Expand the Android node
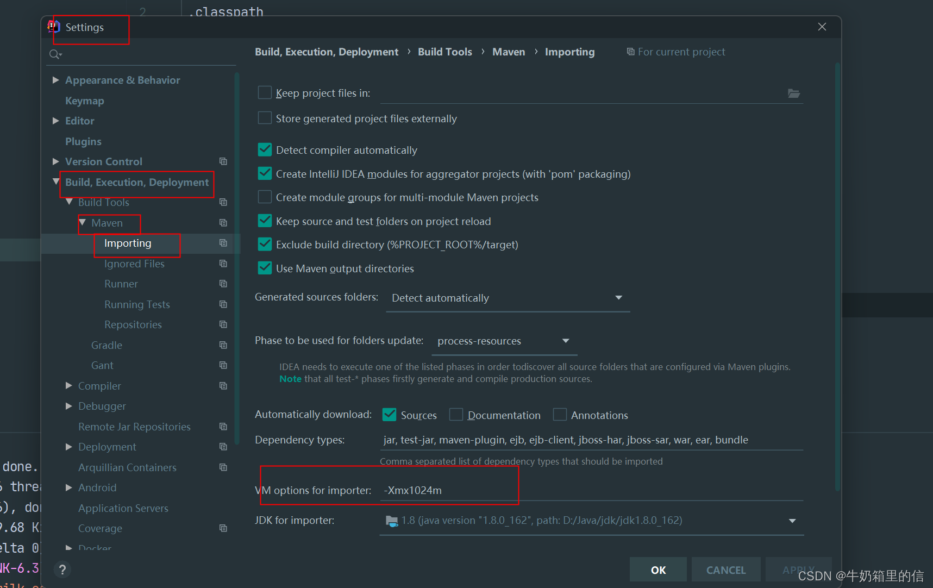Screen dimensions: 933x588 (x=68, y=487)
